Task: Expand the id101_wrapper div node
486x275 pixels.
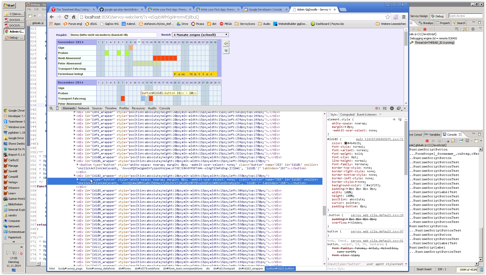Action: pyautogui.click(x=74, y=161)
